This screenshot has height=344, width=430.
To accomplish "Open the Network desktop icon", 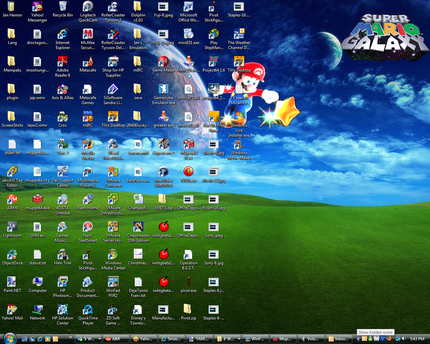I will click(x=37, y=312).
